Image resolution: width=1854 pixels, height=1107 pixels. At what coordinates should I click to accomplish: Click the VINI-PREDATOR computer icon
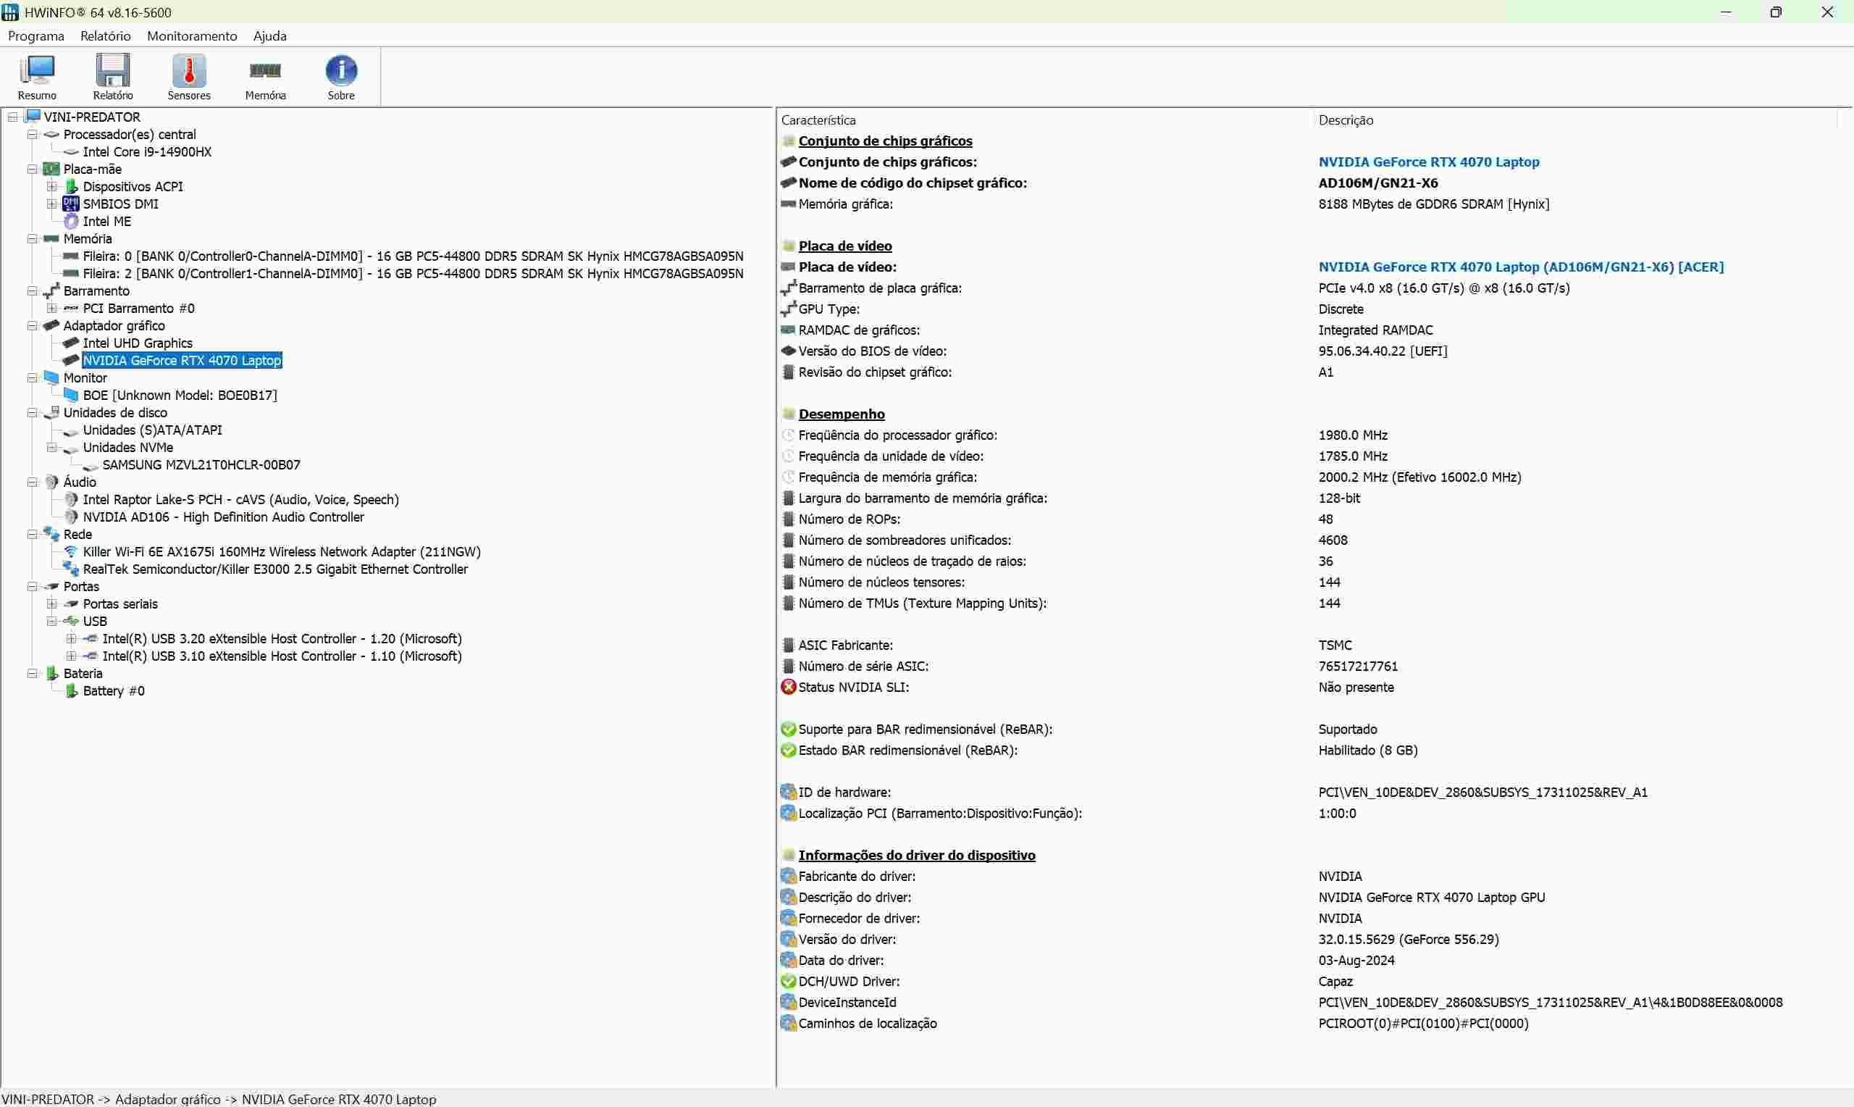(x=32, y=117)
